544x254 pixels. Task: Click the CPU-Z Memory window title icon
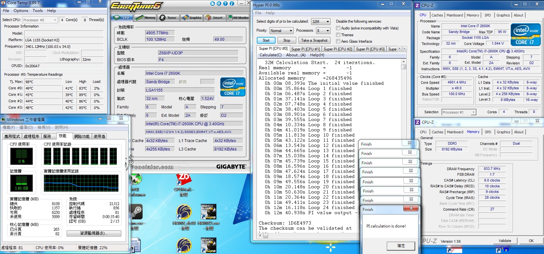pos(418,122)
